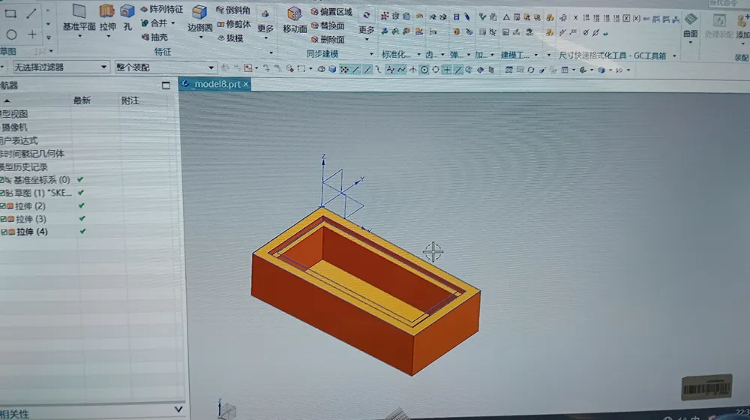Select the 基准平面 datum plane icon
The image size is (750, 420).
[79, 11]
